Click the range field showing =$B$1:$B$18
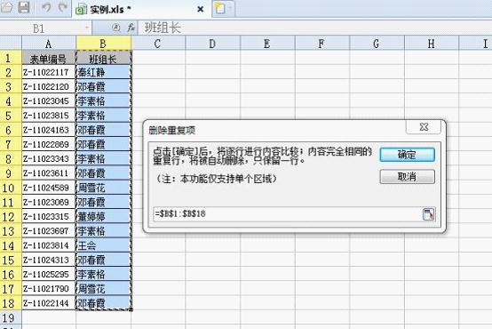Viewport: 492px width, 329px height. tap(287, 214)
